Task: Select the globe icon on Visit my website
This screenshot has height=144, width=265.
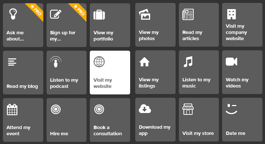Action: [99, 62]
